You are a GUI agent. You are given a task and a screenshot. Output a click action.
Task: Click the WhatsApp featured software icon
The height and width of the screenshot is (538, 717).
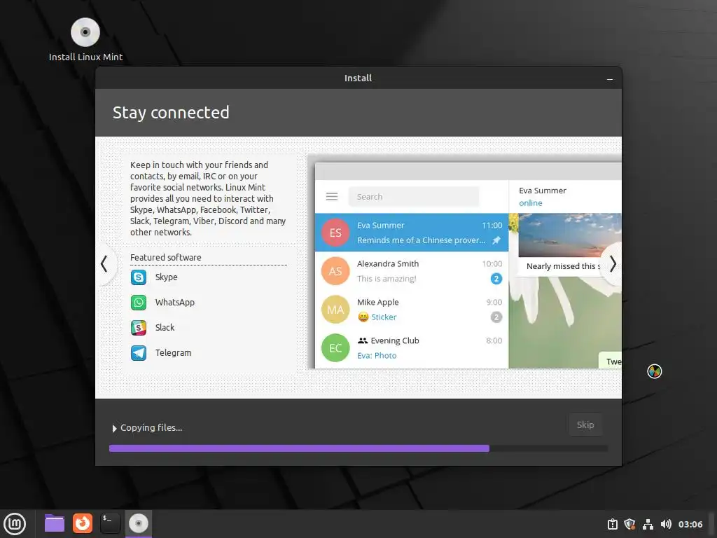click(139, 303)
